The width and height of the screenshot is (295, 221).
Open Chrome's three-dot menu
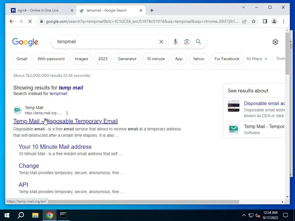coord(283,21)
